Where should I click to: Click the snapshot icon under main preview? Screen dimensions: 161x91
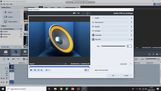149,54
